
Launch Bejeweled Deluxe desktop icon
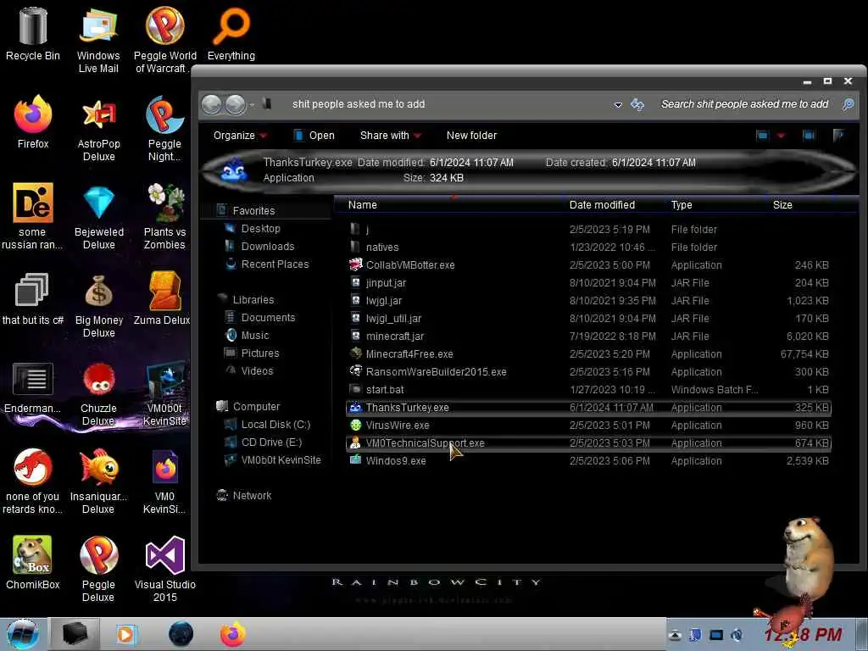tap(98, 216)
